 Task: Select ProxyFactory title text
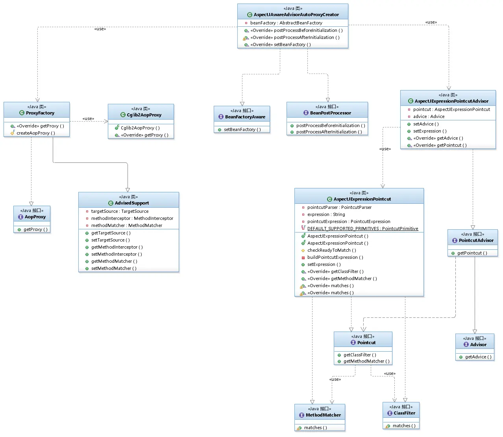click(x=40, y=113)
